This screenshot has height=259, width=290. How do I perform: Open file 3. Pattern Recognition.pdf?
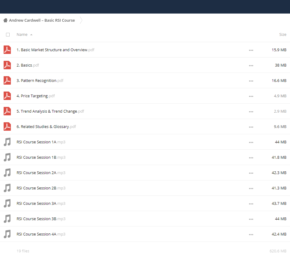tap(40, 80)
